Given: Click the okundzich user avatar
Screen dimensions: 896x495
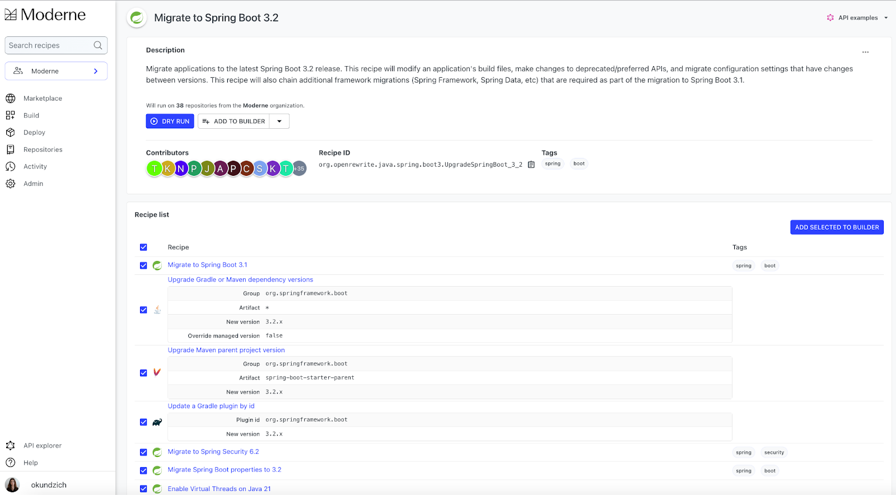Looking at the screenshot, I should tap(12, 485).
